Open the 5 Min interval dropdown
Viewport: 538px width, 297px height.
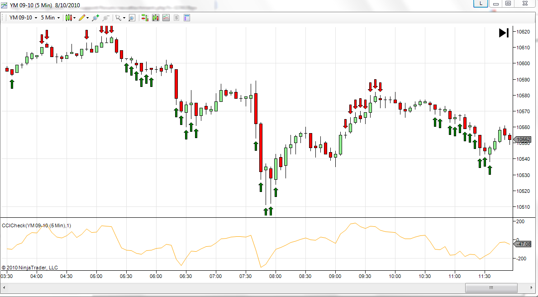(50, 18)
